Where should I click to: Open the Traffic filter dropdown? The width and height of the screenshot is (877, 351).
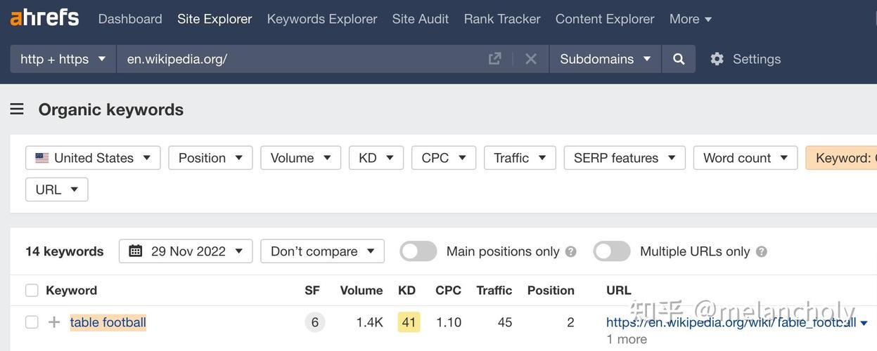[x=520, y=158]
